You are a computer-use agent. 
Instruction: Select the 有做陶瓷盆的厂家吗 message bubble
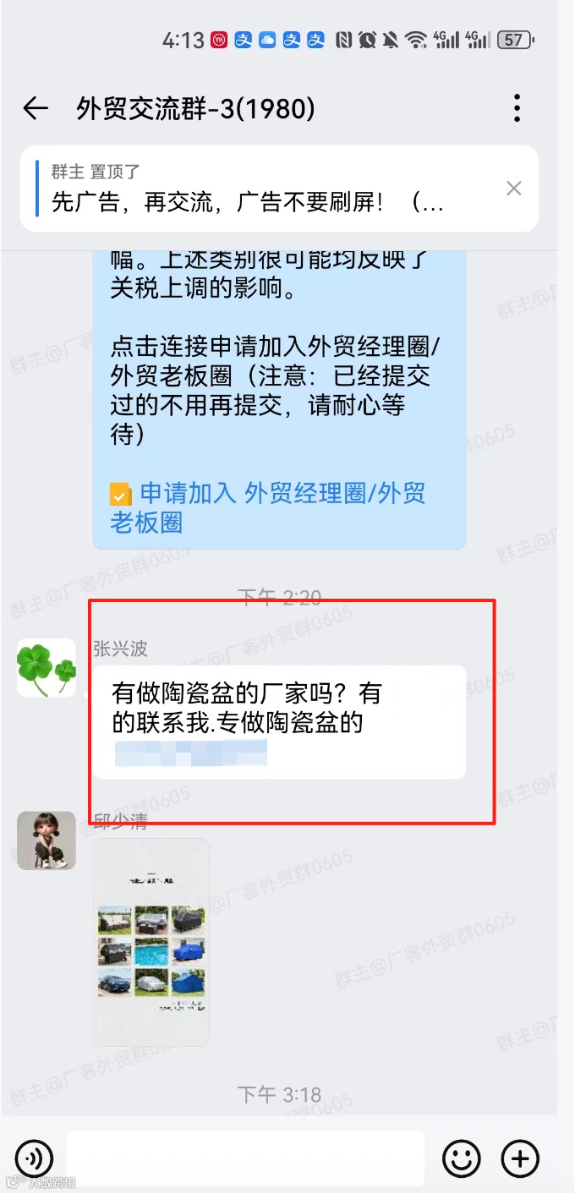click(279, 722)
